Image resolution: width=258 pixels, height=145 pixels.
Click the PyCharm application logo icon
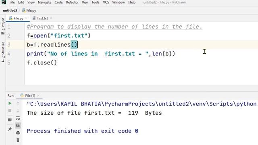[4, 2]
